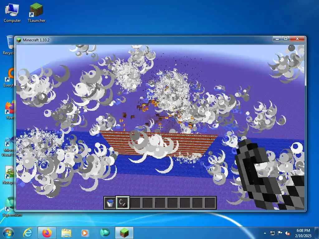This screenshot has height=239, width=319.
Task: Open the Computer desktop icon
Action: click(12, 12)
